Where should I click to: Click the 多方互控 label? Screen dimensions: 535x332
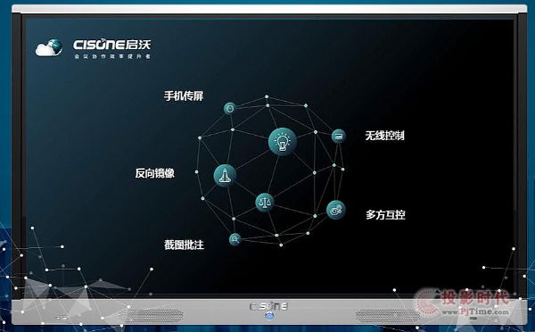(x=385, y=215)
